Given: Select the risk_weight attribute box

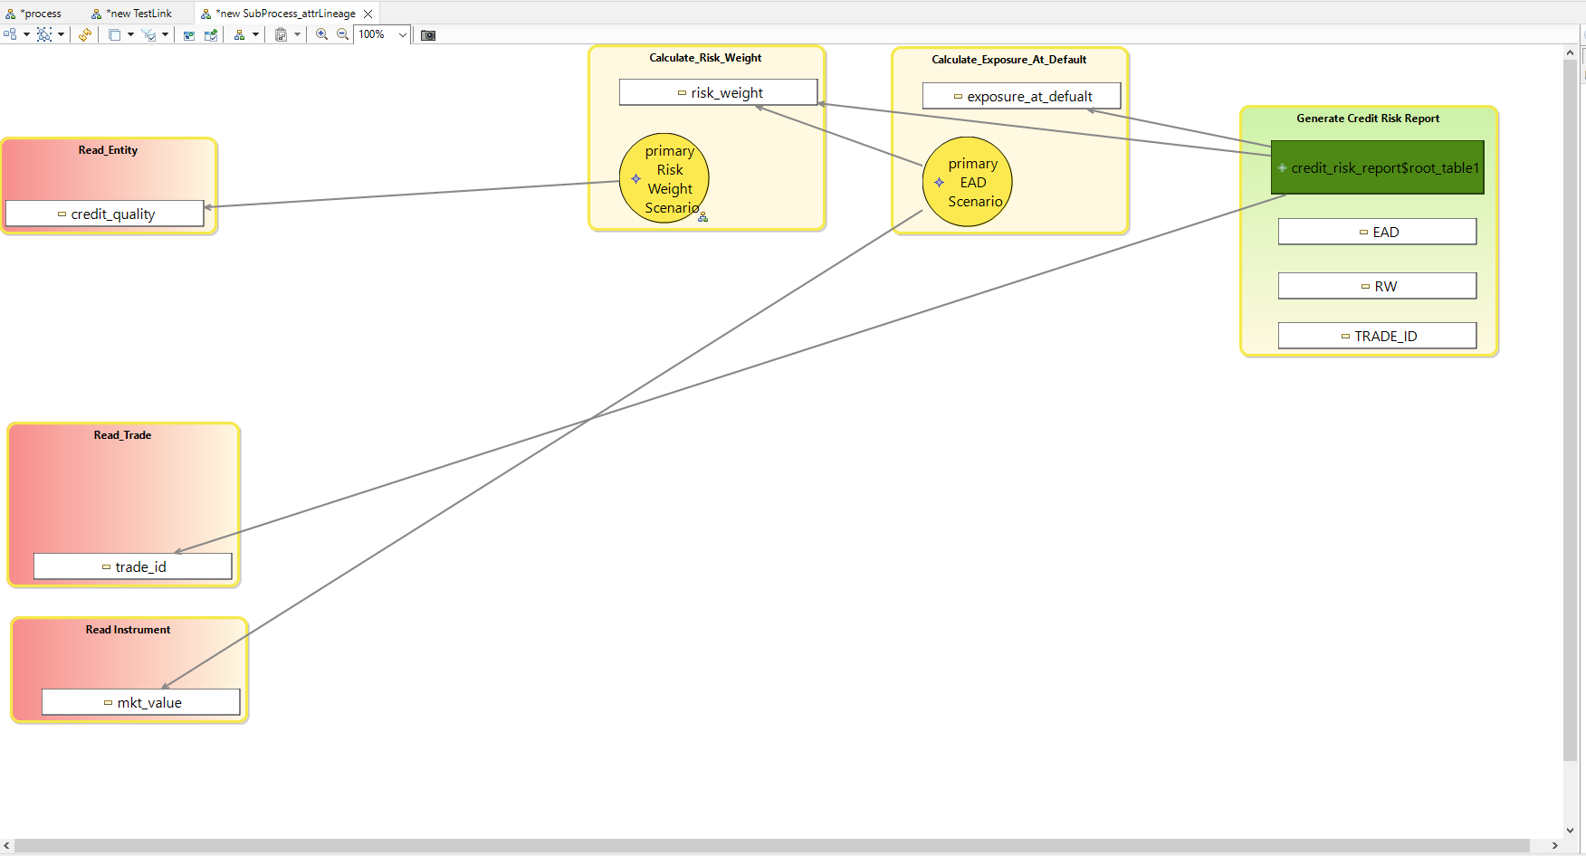Looking at the screenshot, I should (719, 92).
